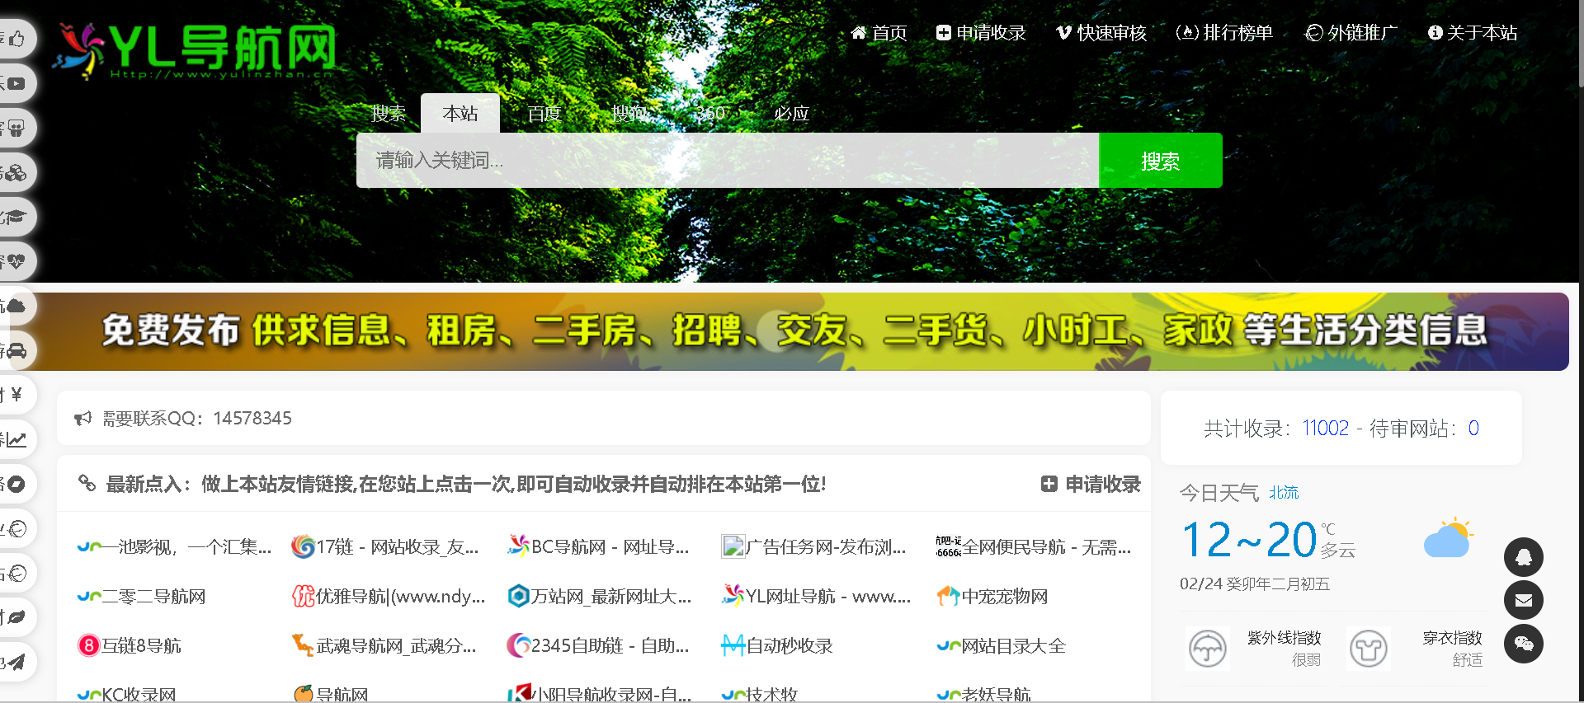Open the 一池影视 link

(174, 546)
